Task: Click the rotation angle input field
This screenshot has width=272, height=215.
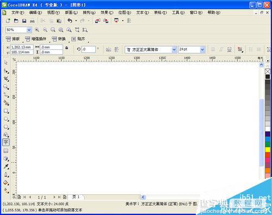Action: [89, 49]
